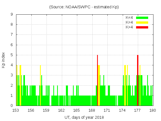
Task: Click the yellow K=4 legend swatch
Action: [x=142, y=22]
